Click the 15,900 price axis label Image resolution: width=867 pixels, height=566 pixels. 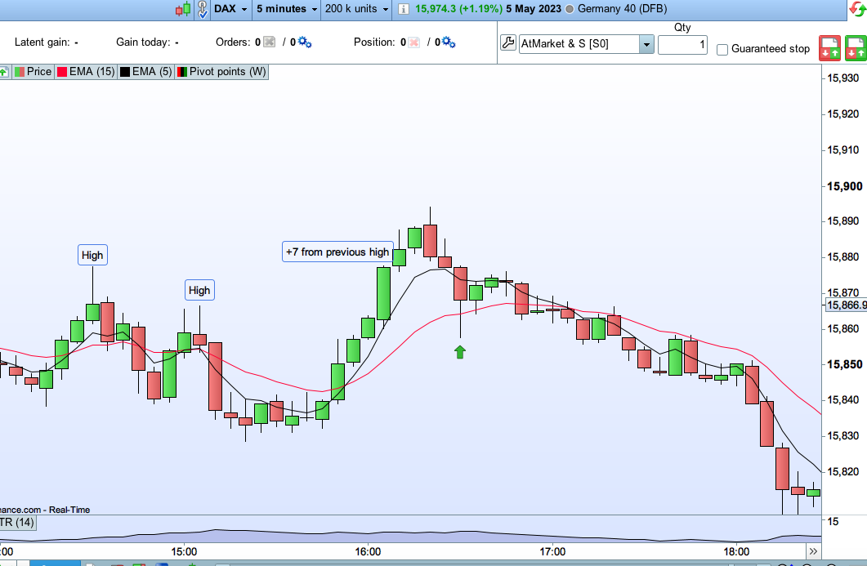coord(844,186)
